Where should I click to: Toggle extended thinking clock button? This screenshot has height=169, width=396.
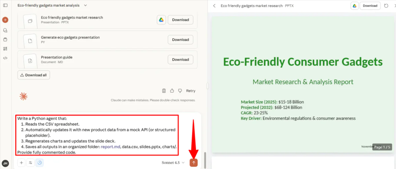pyautogui.click(x=39, y=162)
